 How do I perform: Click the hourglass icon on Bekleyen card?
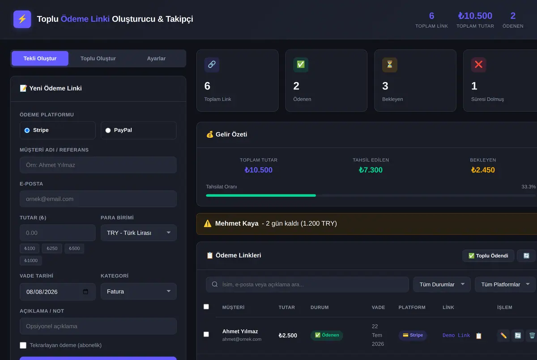(390, 65)
